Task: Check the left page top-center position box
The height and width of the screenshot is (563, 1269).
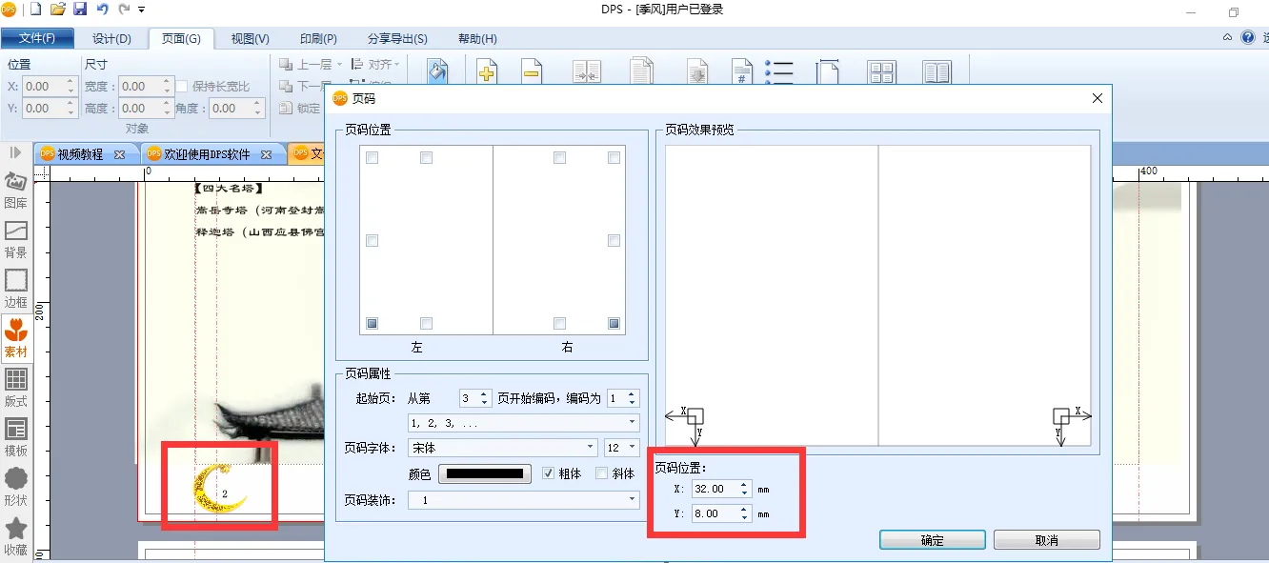Action: tap(427, 158)
